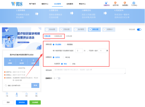The image size is (145, 107).
Task: Click the votes-per-contestant field showing 1
Action: [102, 51]
